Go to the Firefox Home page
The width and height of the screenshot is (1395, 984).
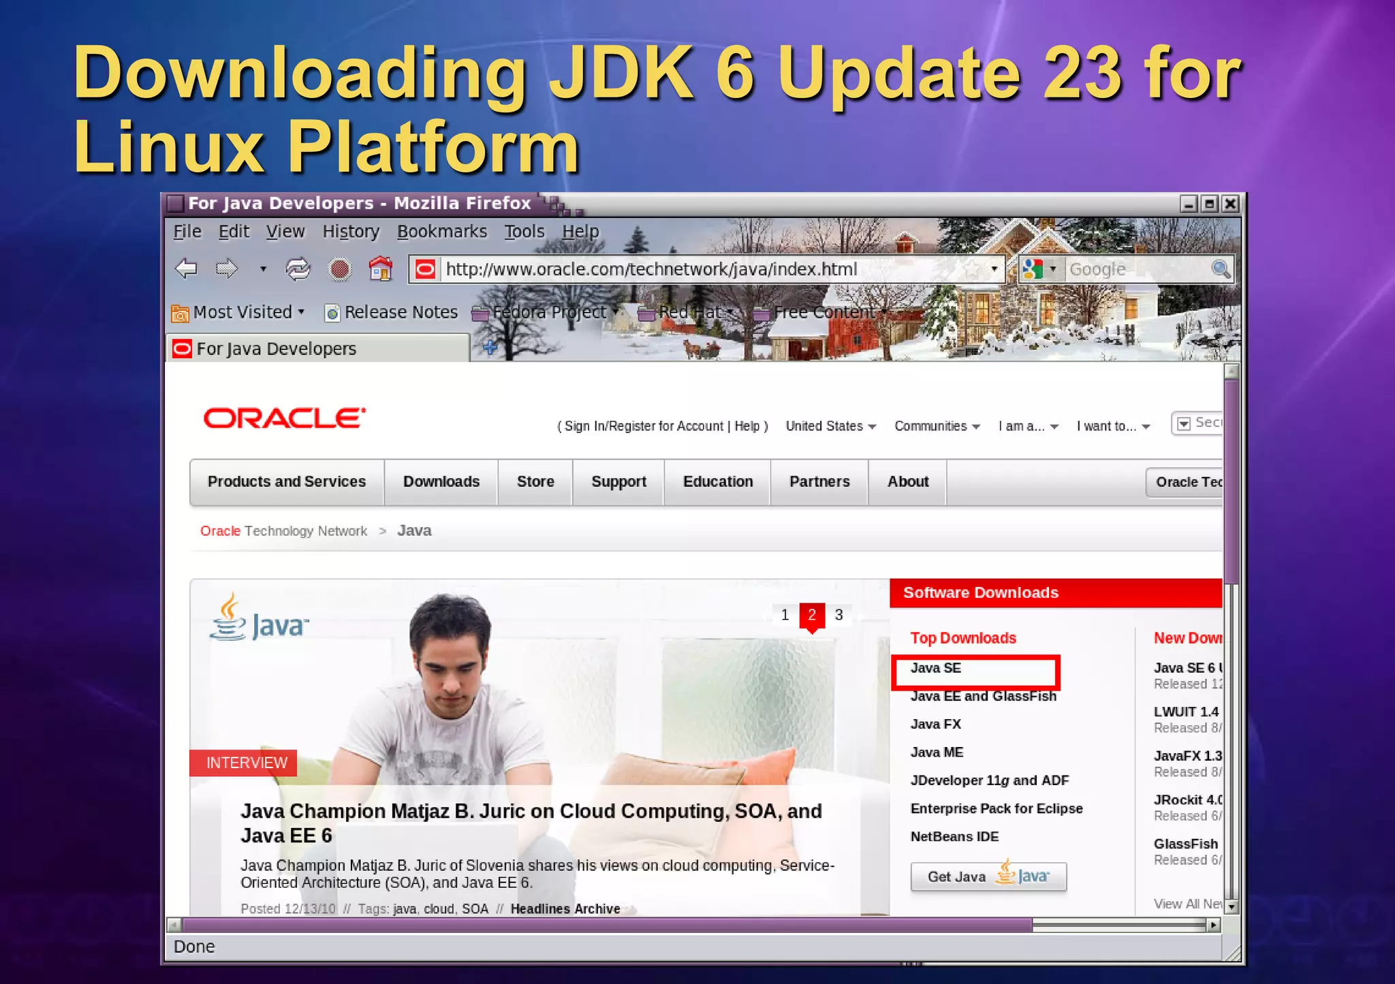(381, 268)
